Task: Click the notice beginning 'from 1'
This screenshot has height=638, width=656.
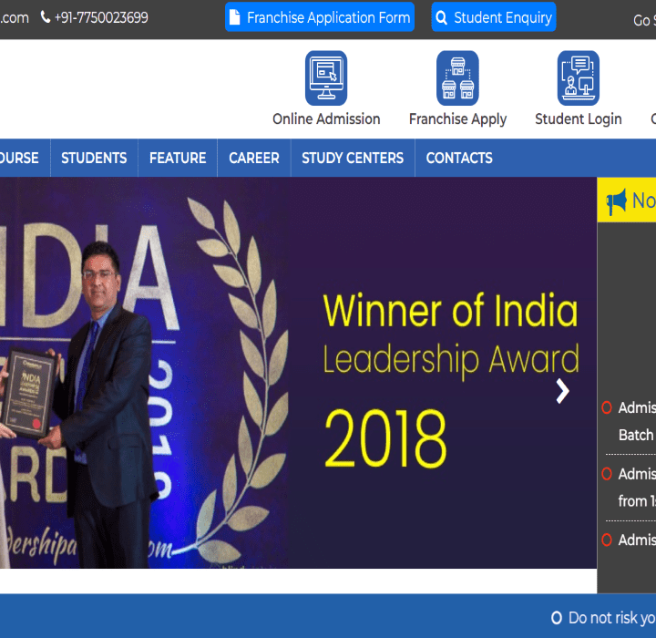Action: (x=637, y=501)
